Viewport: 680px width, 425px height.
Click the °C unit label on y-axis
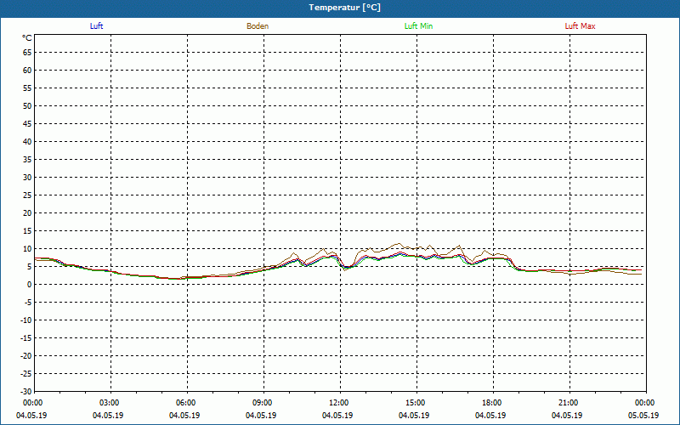(x=27, y=38)
